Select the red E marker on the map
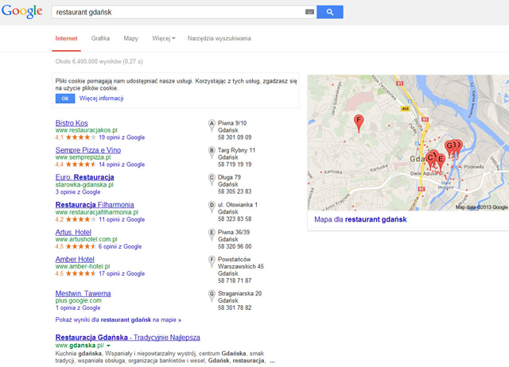The image size is (509, 367). (x=441, y=162)
